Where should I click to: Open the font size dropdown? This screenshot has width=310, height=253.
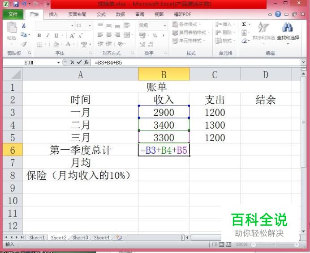click(x=90, y=25)
